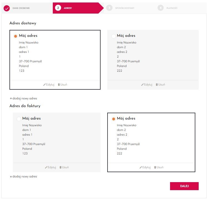Click the trash icon for the second delivery address
207x199 pixels.
(157, 85)
